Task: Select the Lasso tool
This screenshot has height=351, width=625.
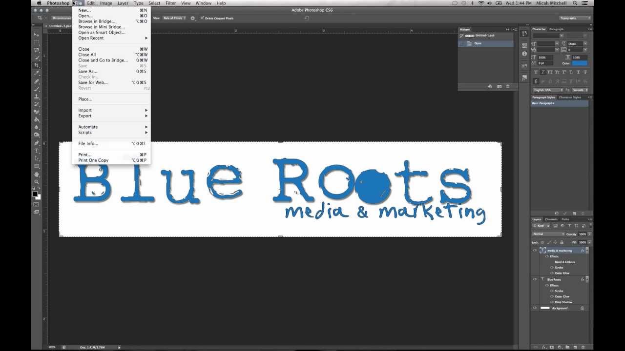Action: pos(37,50)
